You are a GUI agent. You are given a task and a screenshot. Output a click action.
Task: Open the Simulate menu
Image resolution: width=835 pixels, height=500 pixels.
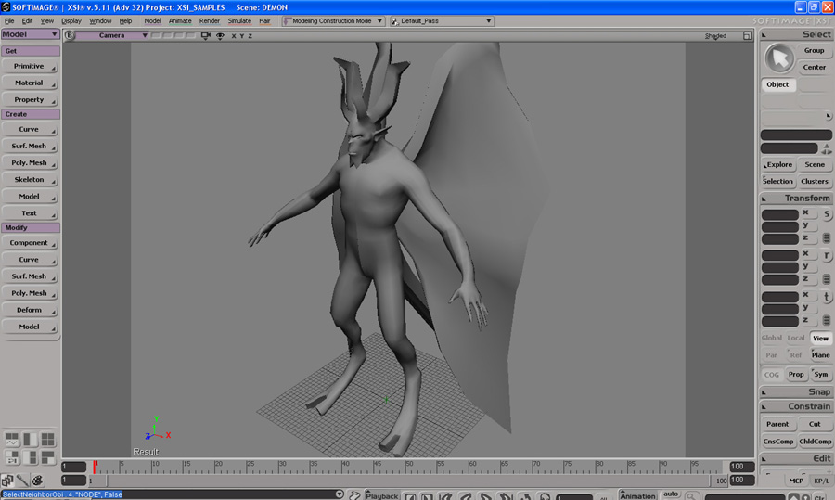pos(239,20)
